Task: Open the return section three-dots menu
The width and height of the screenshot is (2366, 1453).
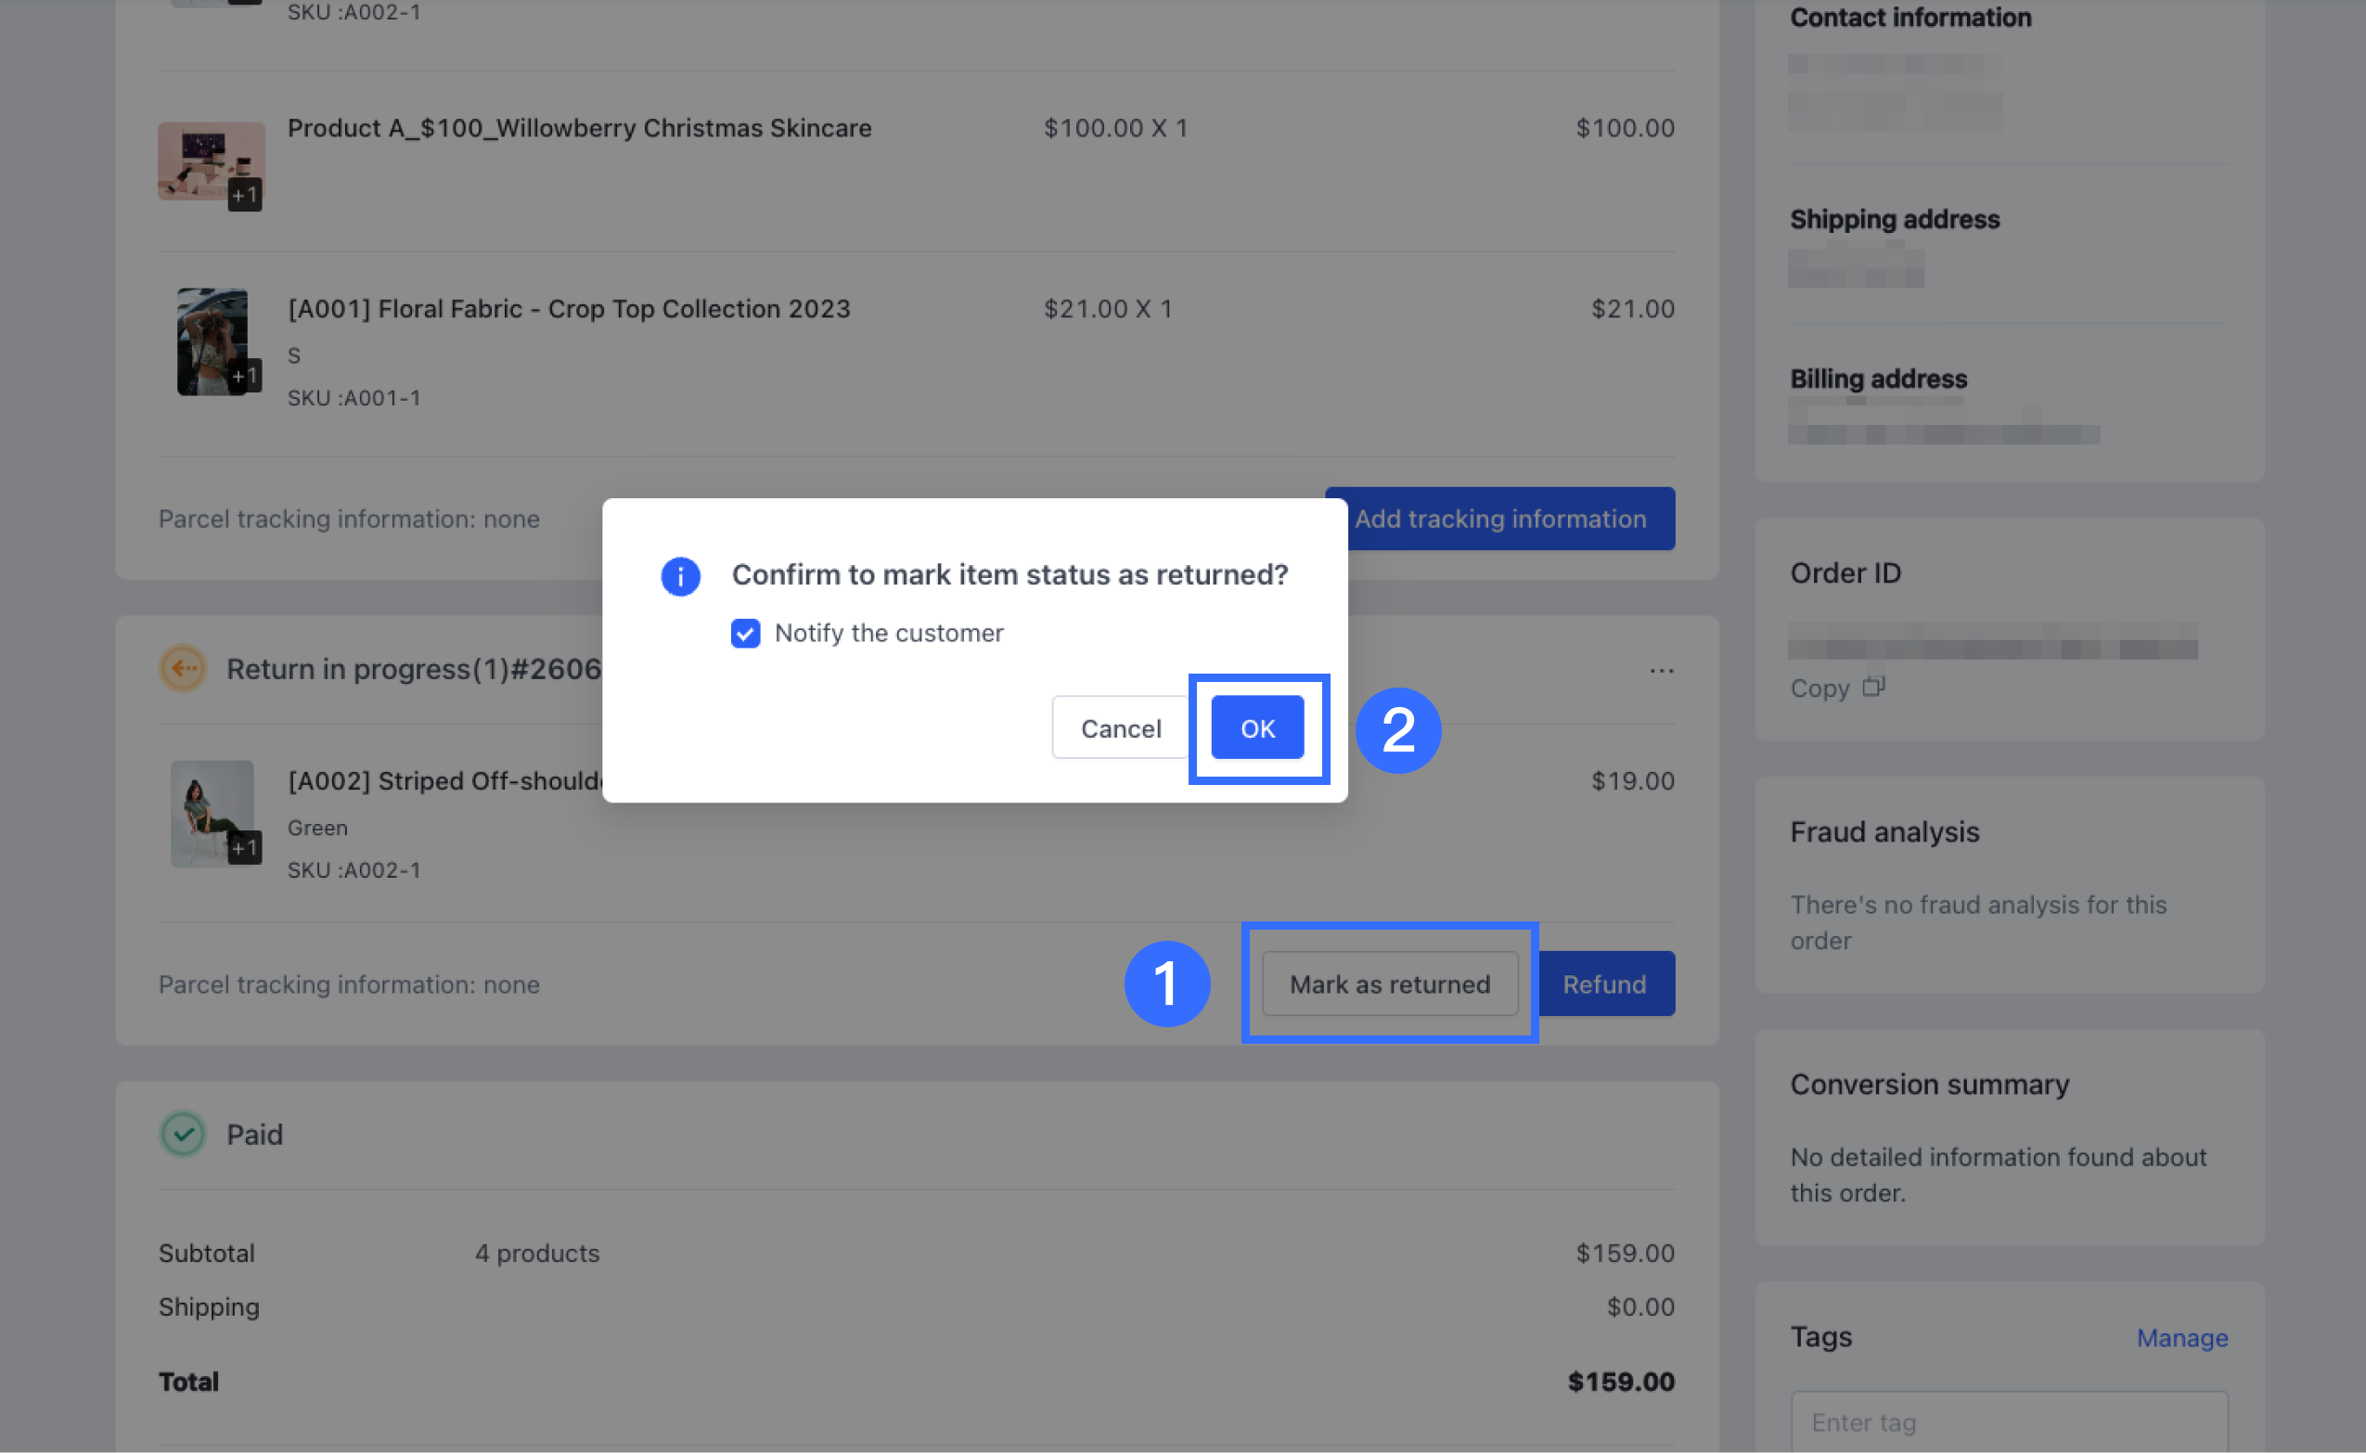Action: 1661,670
